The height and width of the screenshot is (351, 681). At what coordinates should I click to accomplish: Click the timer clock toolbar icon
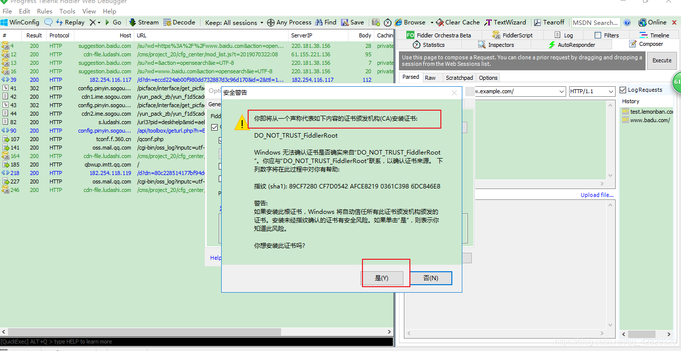tap(387, 22)
